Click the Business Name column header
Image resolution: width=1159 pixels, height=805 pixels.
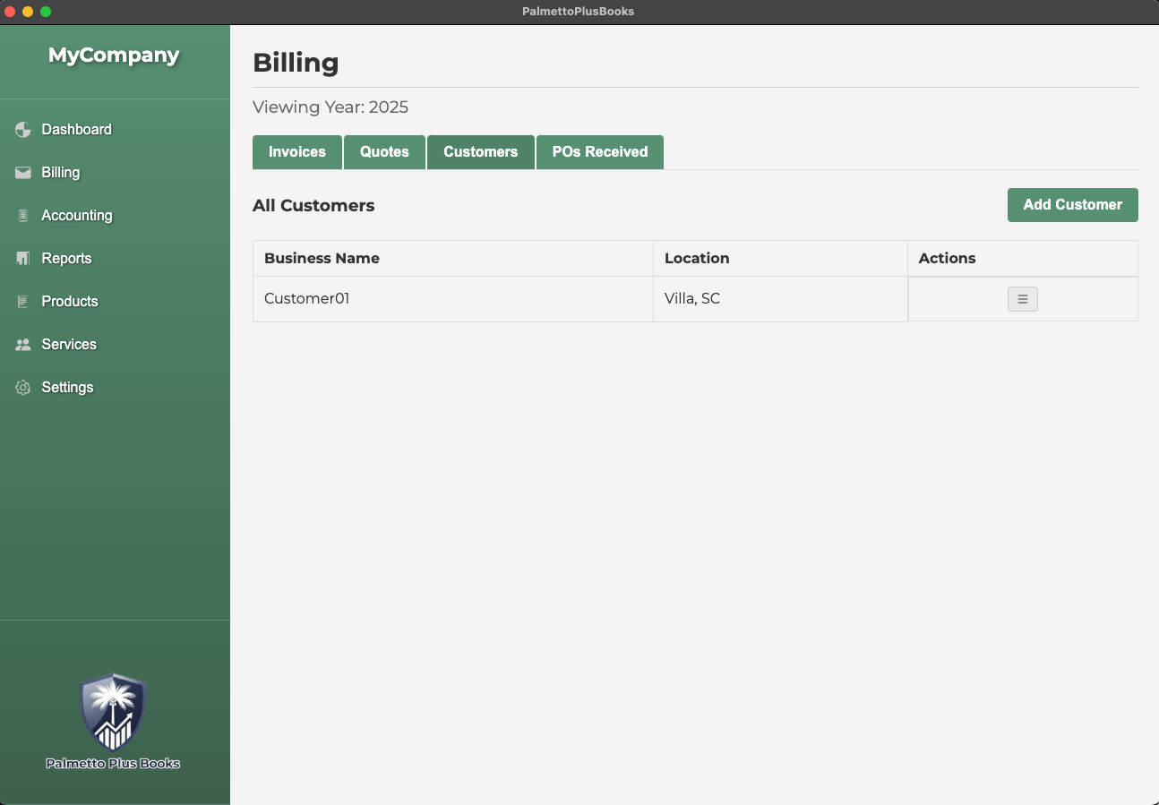click(x=322, y=259)
